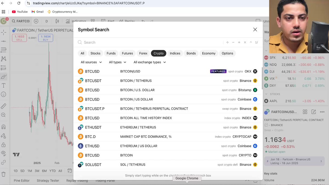
Task: Click the BUY 1.1634 button
Action: pos(46,38)
